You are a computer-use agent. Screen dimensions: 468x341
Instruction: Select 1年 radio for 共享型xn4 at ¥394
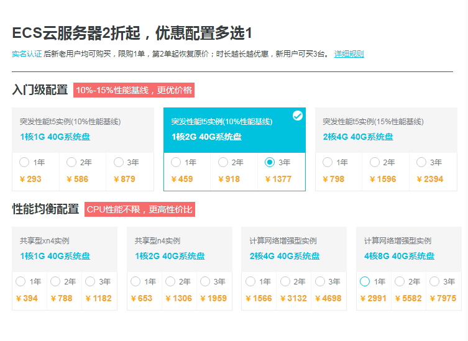click(21, 281)
